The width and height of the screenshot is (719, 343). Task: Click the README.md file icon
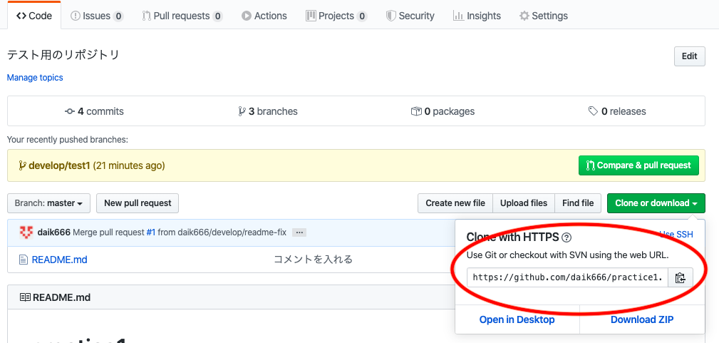[24, 260]
